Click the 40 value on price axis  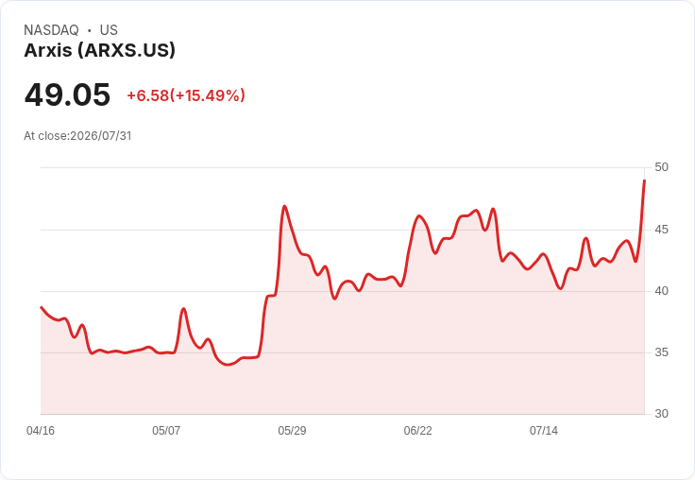coord(661,291)
